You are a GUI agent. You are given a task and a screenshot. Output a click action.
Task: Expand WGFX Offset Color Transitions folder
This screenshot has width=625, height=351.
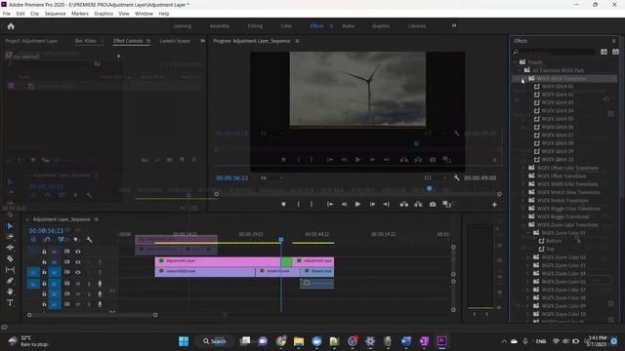pyautogui.click(x=523, y=168)
